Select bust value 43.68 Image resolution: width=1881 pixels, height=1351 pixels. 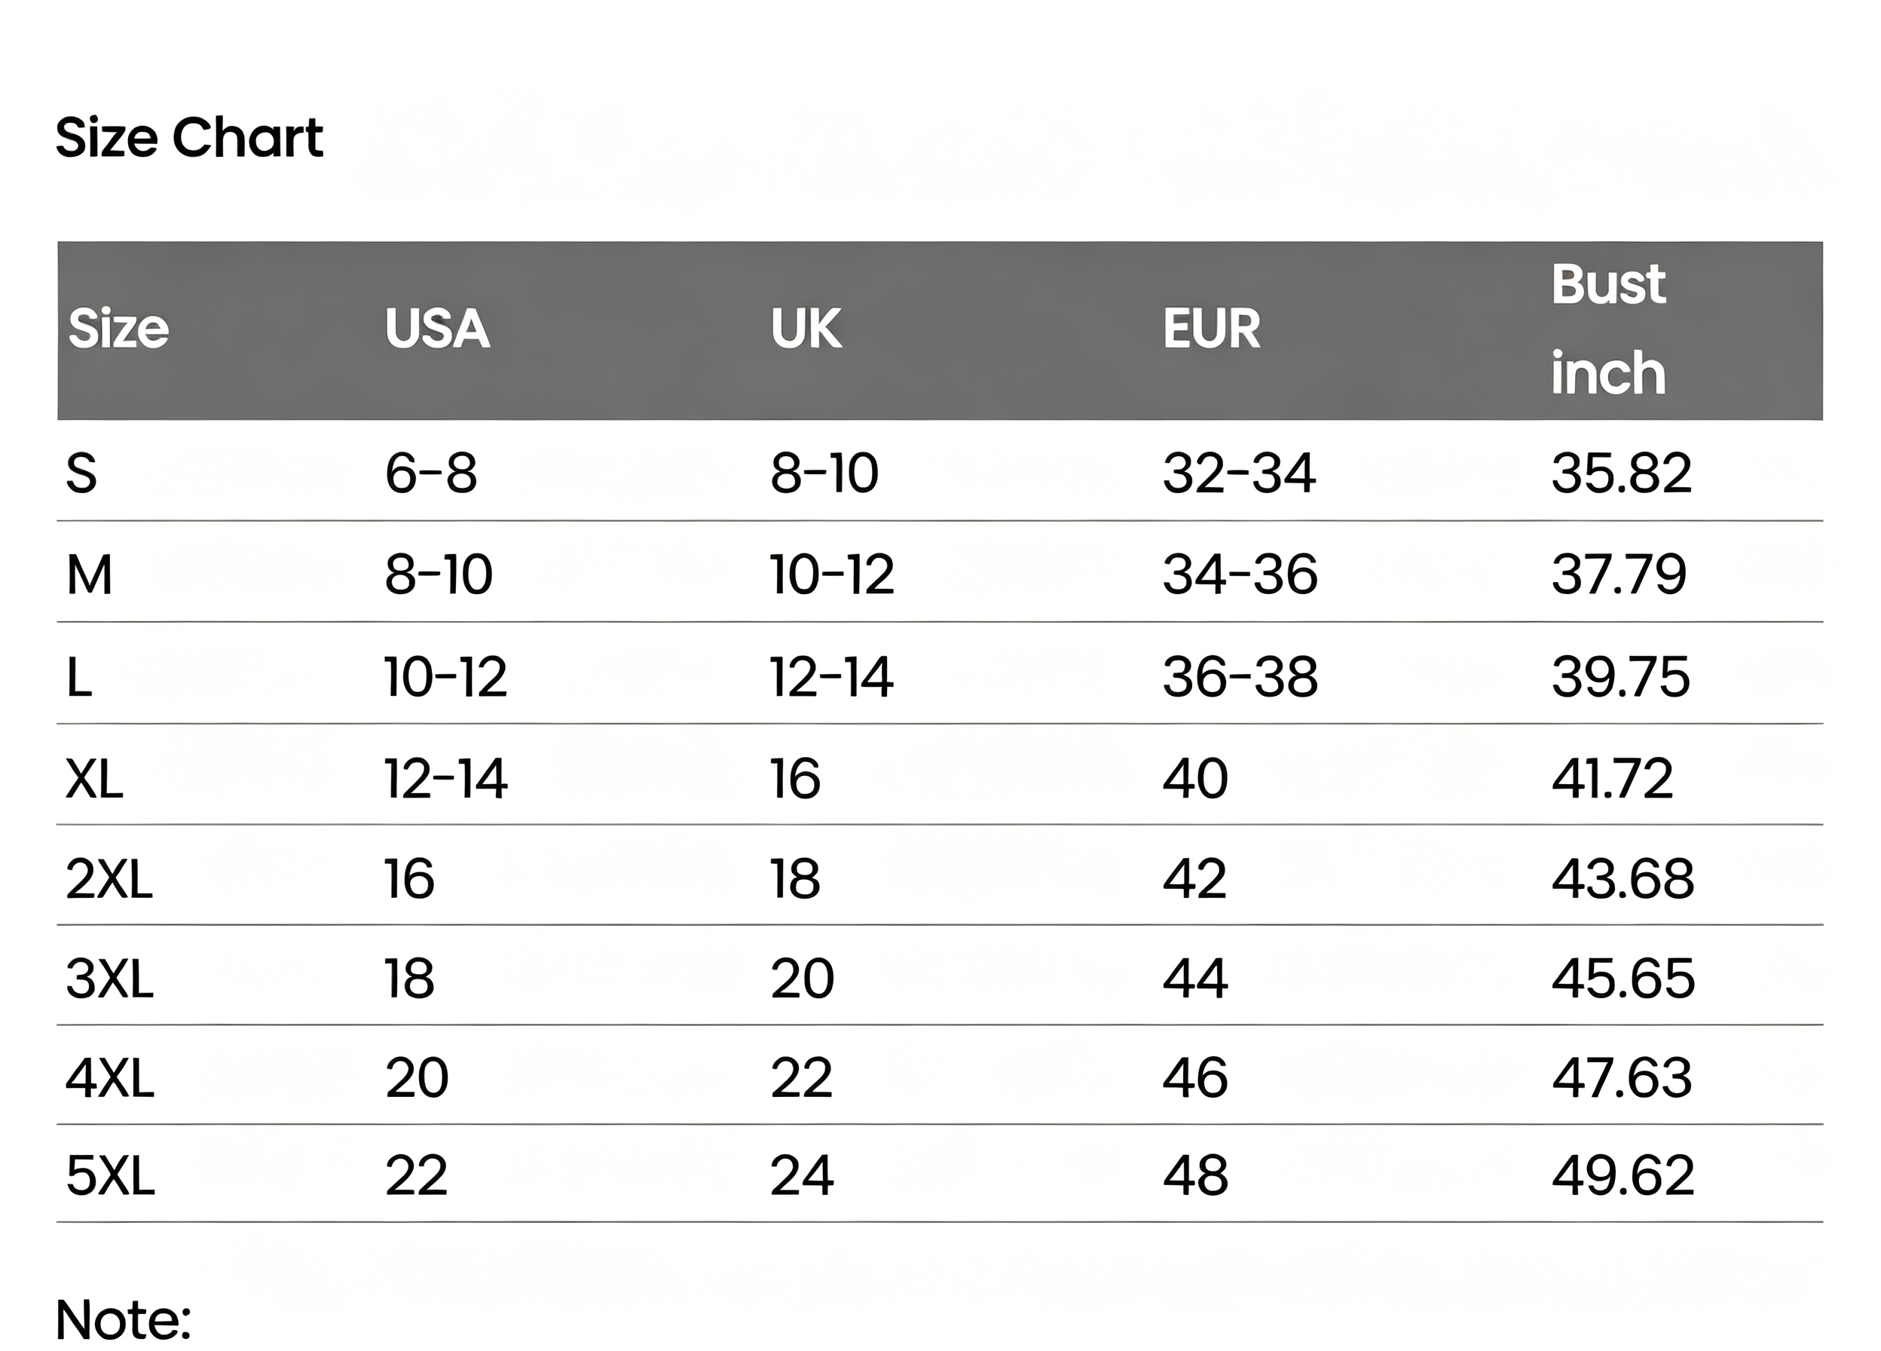tap(1623, 879)
